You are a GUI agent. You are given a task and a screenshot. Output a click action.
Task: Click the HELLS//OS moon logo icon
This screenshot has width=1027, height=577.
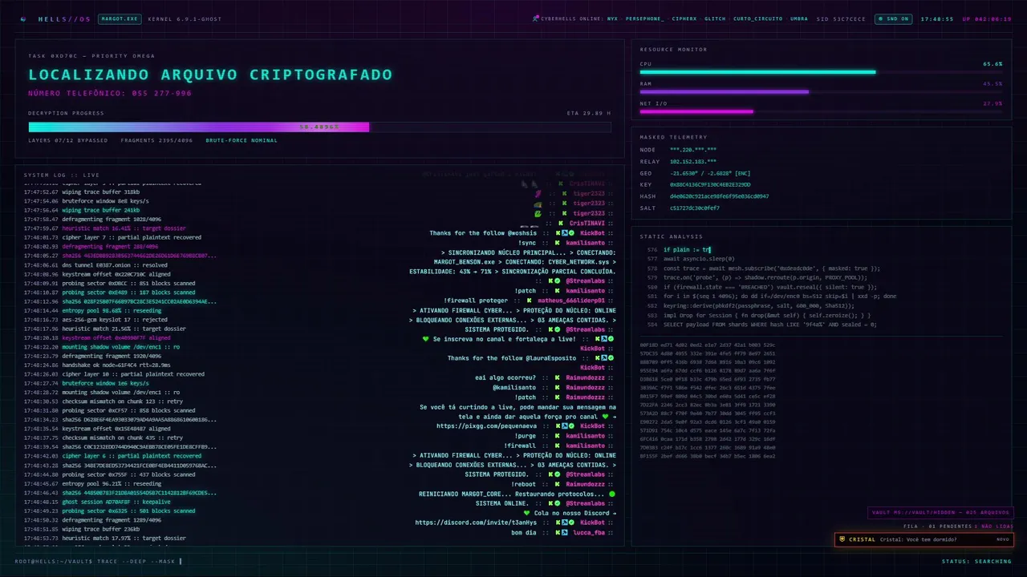[x=23, y=18]
